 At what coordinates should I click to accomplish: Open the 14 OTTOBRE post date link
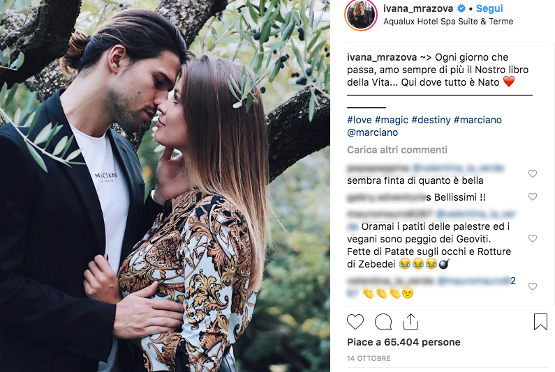tap(369, 358)
